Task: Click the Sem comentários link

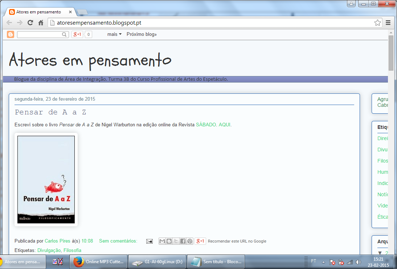Action: click(118, 241)
